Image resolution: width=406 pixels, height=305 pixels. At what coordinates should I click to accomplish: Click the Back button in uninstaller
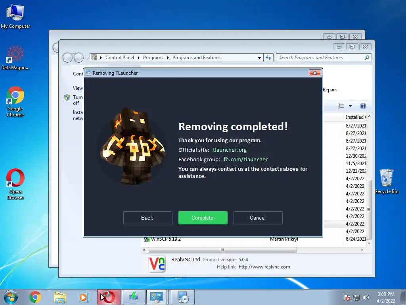(147, 218)
